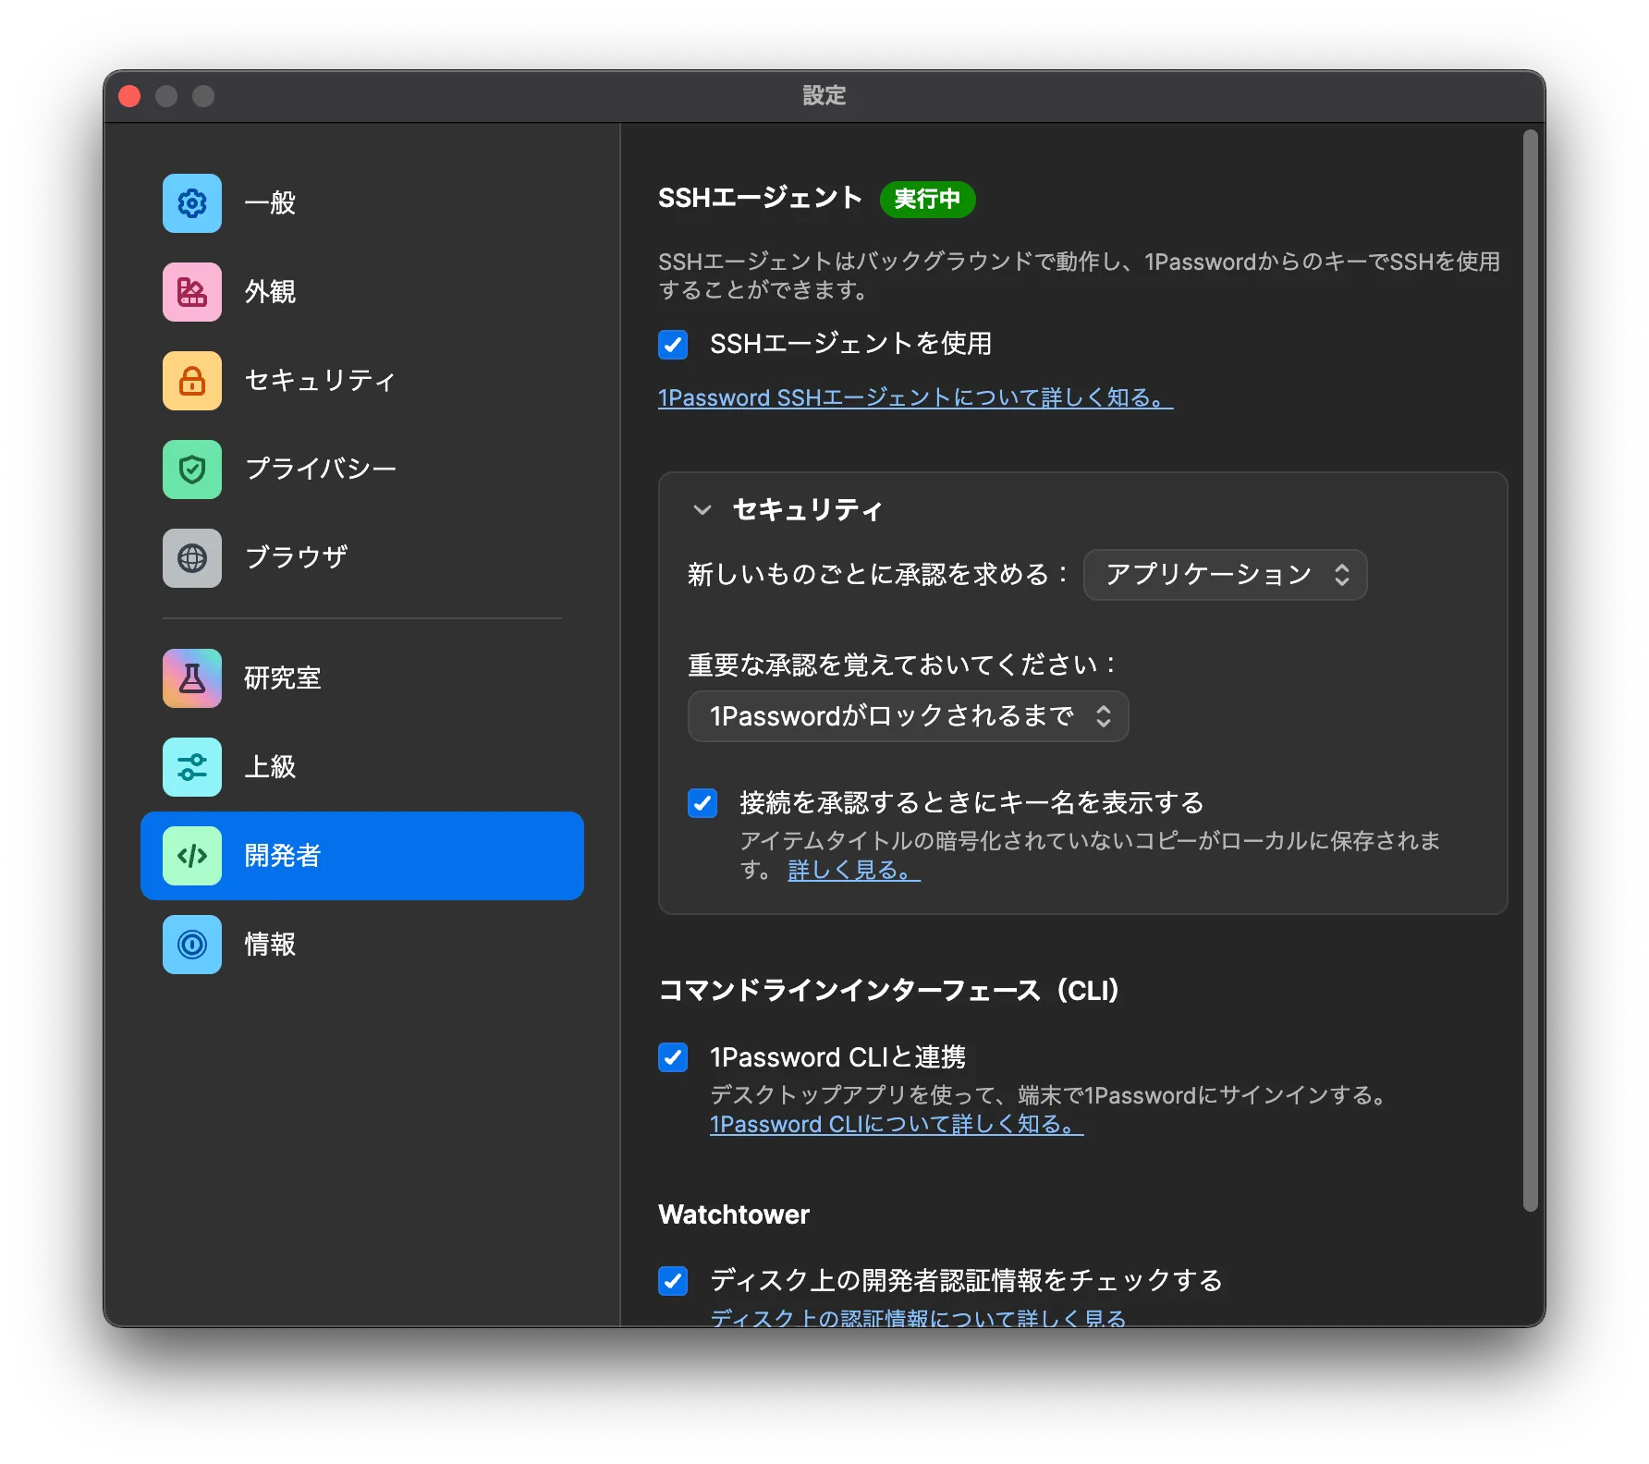
Task: Select the 開発者 tab in sidebar
Action: tap(362, 856)
